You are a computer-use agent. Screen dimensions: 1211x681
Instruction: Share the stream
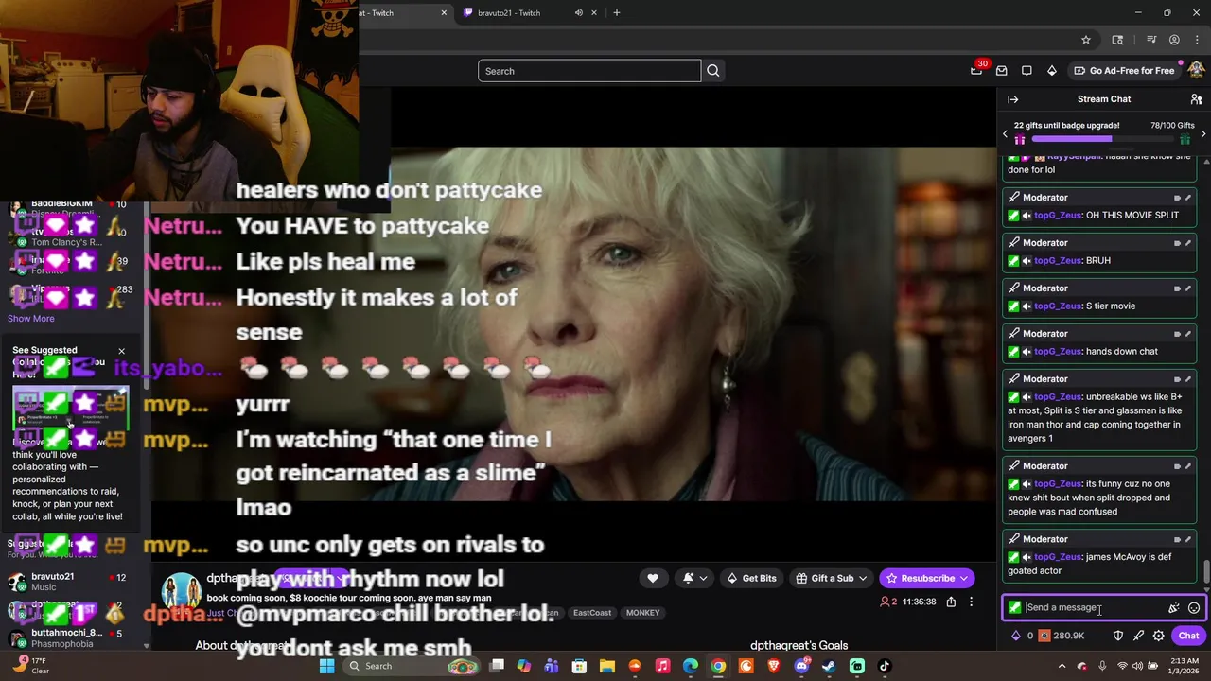pos(951,602)
